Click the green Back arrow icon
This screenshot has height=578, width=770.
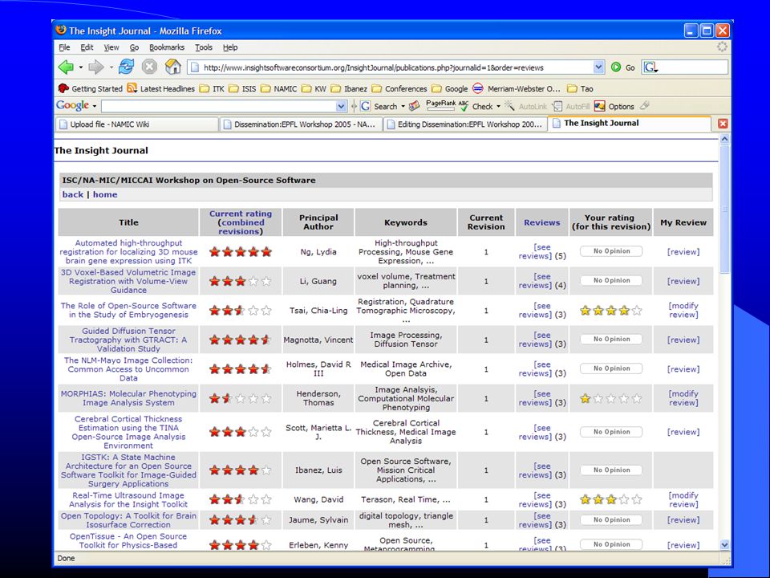point(66,67)
